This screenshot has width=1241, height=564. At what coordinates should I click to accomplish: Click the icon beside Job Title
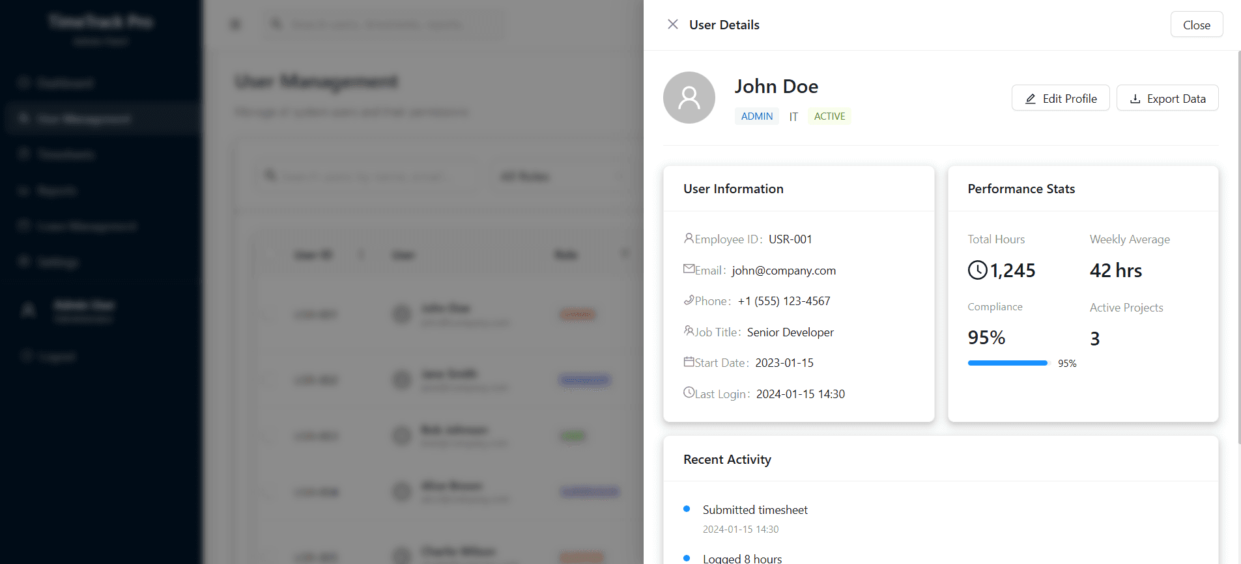pos(689,330)
